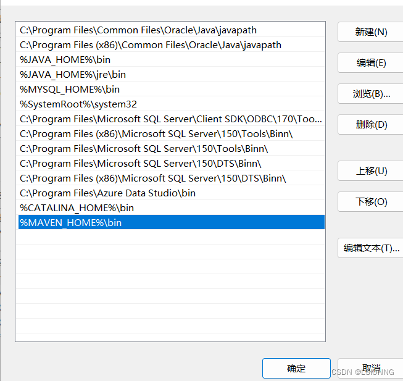
Task: Select (x86) SQL Server\150\Tools\Binn entry
Action: coord(172,134)
